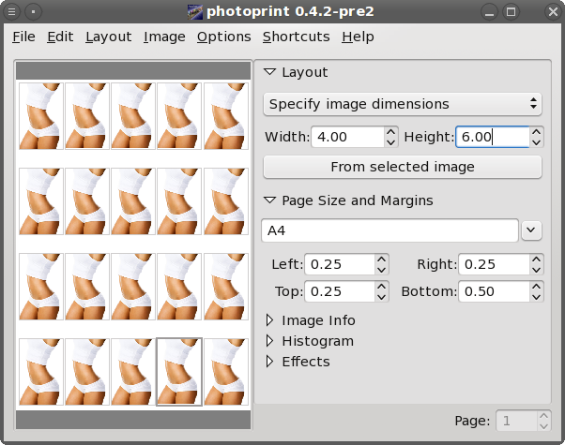Open the Layout menu
Screen dimensions: 565x445
108,37
